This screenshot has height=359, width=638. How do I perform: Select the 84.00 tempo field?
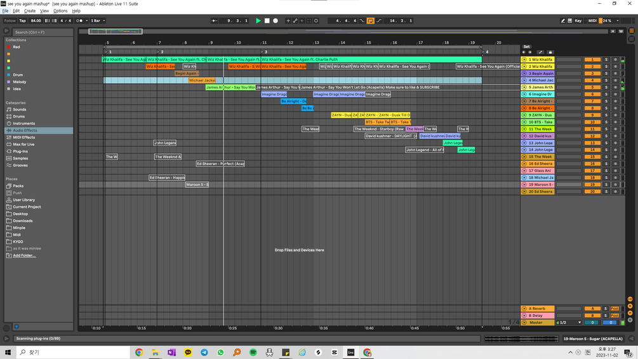pyautogui.click(x=36, y=21)
